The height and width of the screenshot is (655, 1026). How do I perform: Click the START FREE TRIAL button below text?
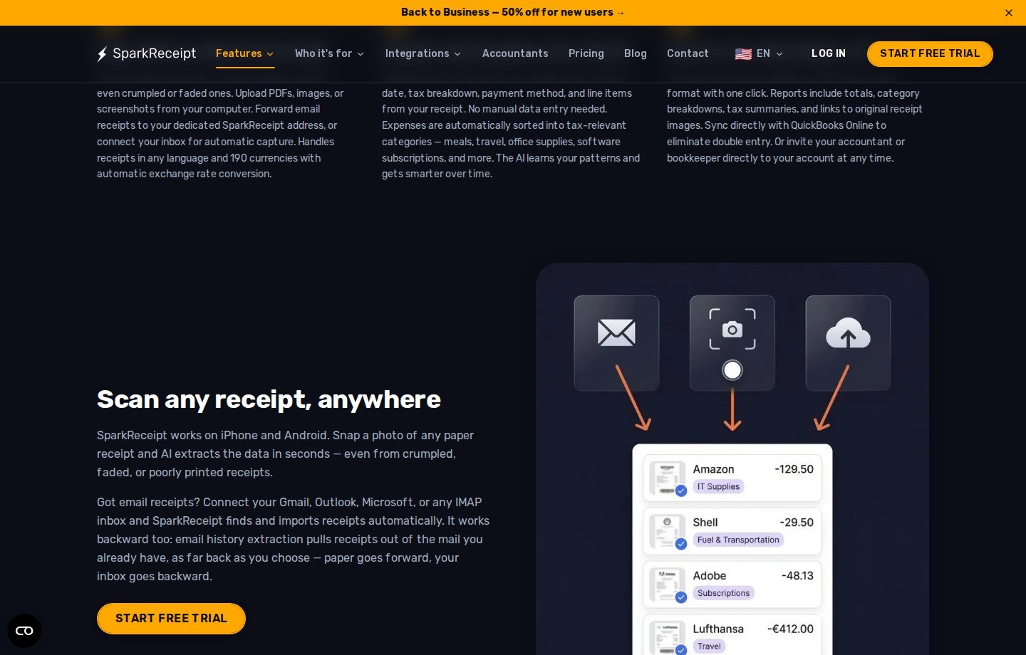171,619
